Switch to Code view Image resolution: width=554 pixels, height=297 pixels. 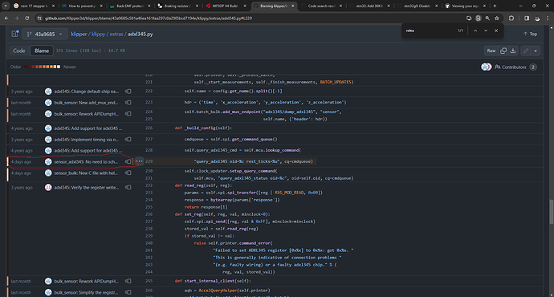coord(19,51)
